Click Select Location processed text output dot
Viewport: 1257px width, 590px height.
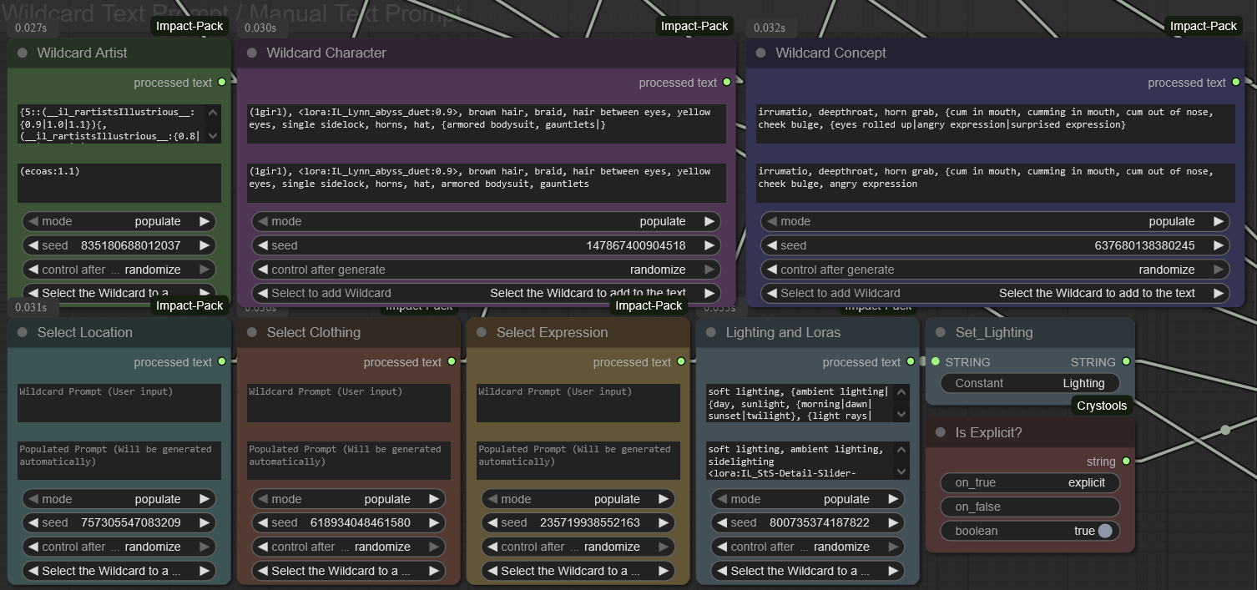coord(221,362)
